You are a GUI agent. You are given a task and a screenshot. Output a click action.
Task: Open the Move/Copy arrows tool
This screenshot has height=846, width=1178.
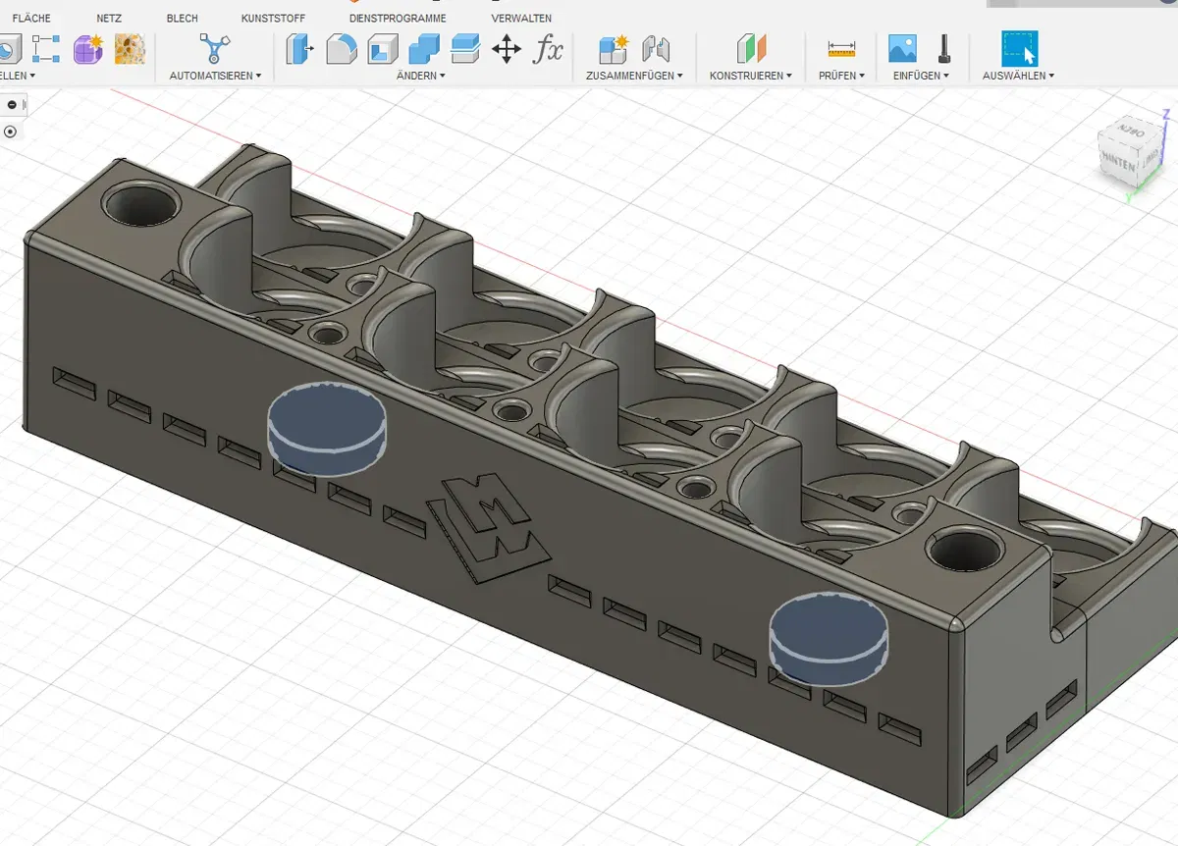pos(507,48)
